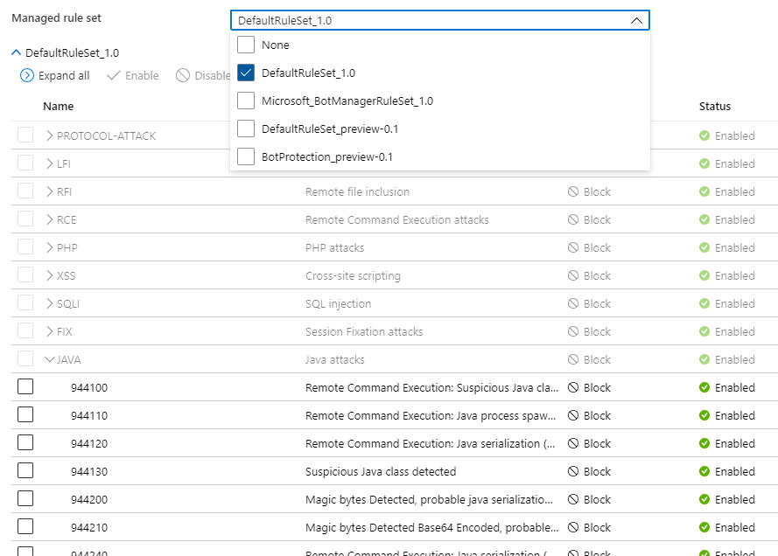This screenshot has width=778, height=556.
Task: Click the Expand all arrow icon
Action: click(x=27, y=75)
